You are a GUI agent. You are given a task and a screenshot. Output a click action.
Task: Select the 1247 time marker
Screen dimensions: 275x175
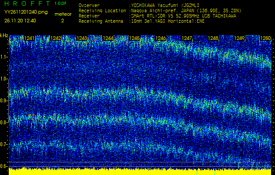(x=187, y=38)
